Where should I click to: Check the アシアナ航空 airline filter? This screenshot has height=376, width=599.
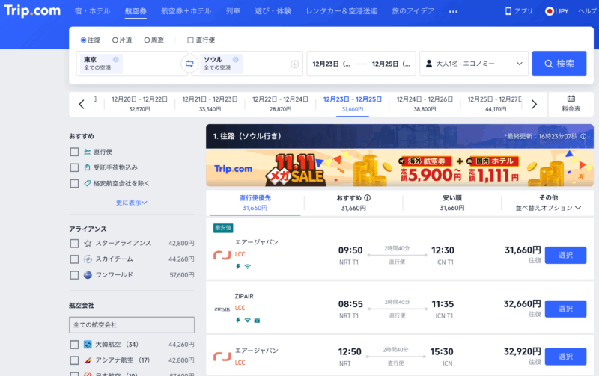74,360
